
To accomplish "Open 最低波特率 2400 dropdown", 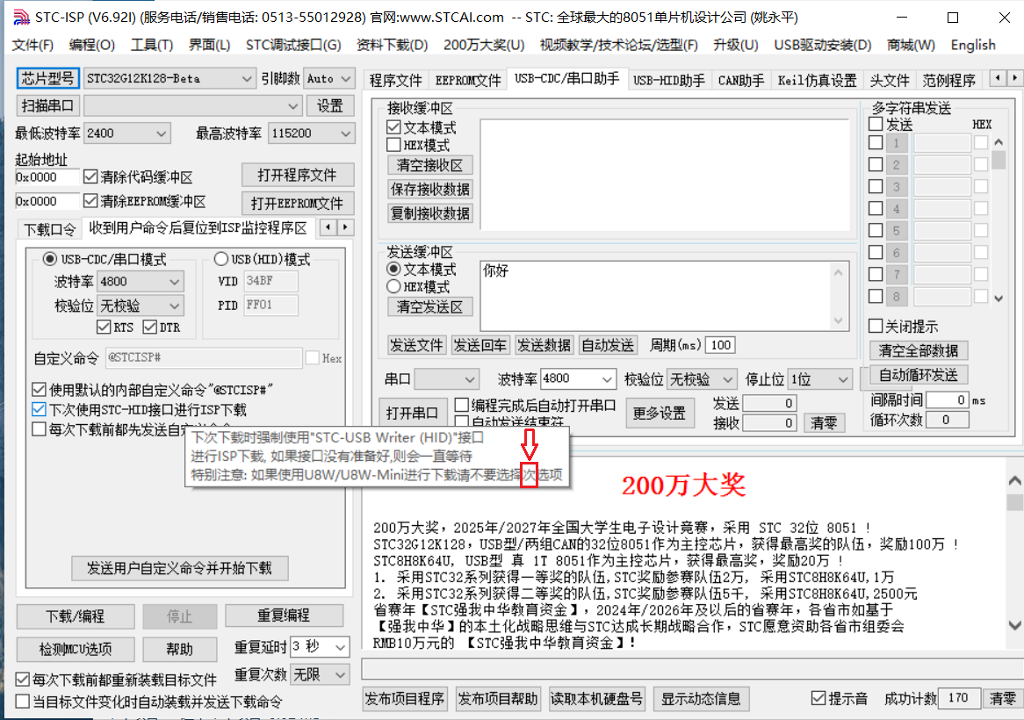I will click(127, 133).
